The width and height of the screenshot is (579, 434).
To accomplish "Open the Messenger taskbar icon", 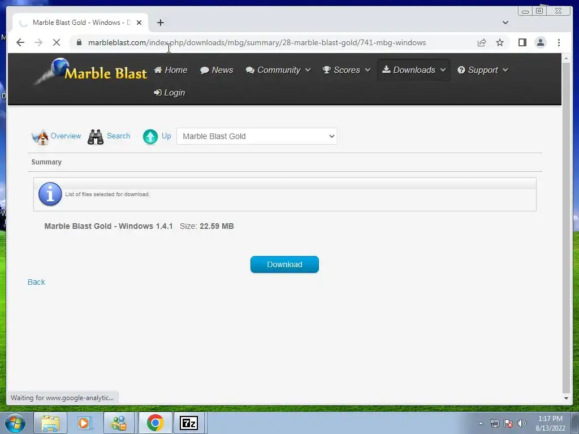I will (x=119, y=423).
